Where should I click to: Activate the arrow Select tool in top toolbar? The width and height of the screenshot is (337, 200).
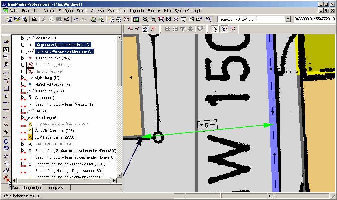(215, 29)
